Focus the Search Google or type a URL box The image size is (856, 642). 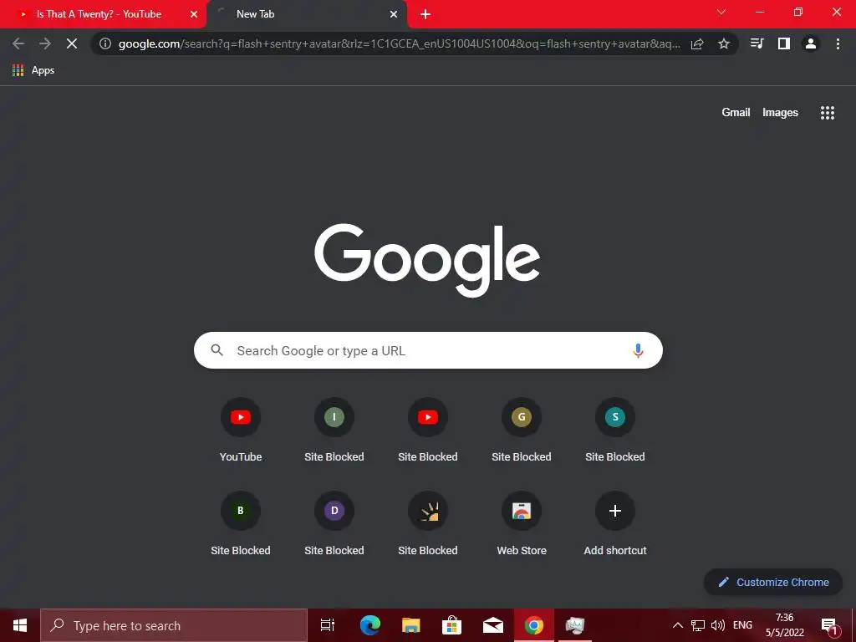tap(428, 350)
